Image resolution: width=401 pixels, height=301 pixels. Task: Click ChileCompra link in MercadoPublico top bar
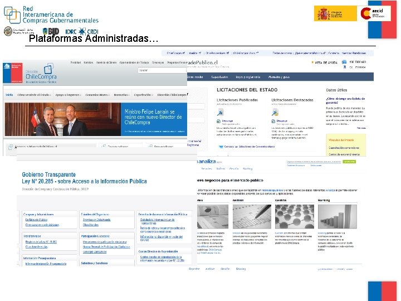pos(175,53)
